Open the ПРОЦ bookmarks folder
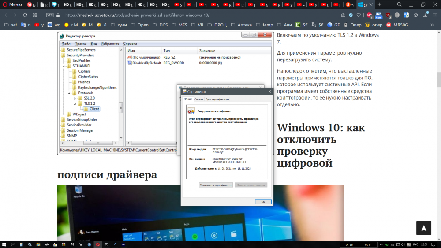This screenshot has height=248, width=441. 217,25
